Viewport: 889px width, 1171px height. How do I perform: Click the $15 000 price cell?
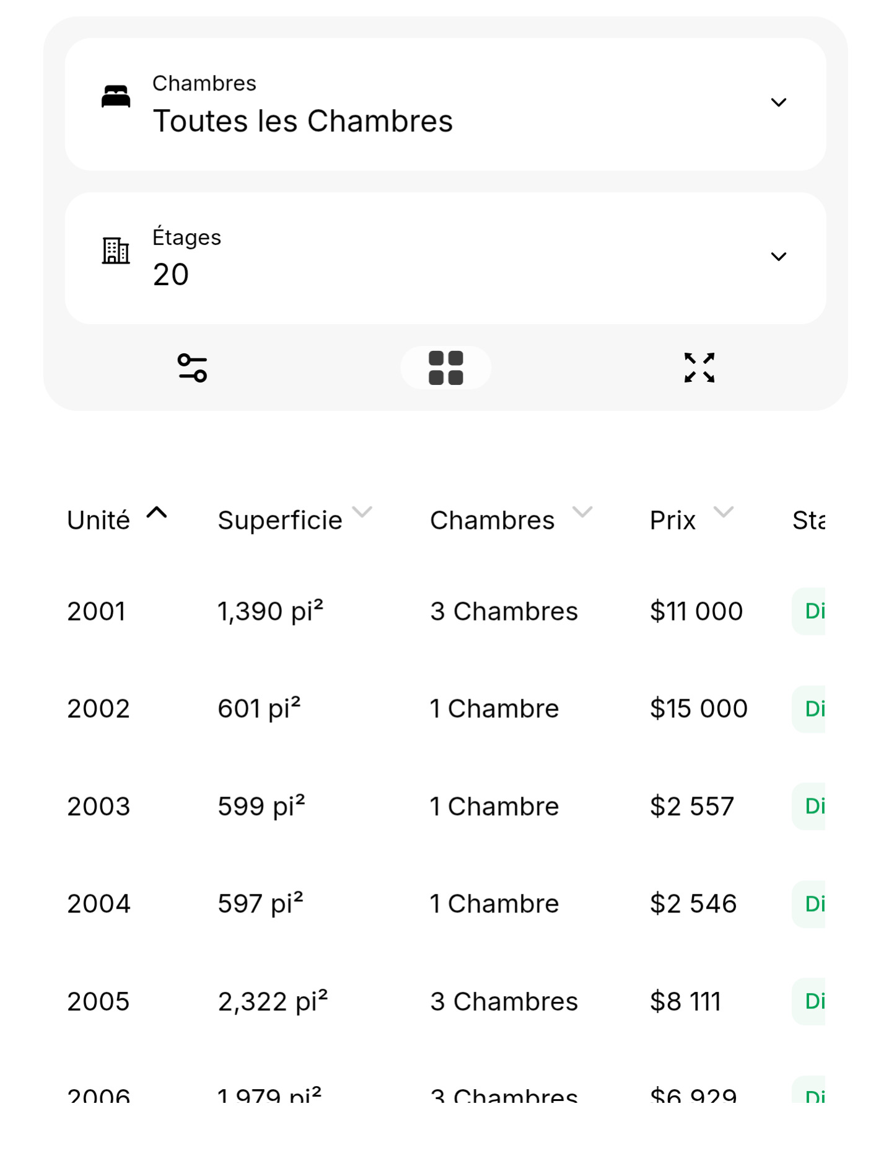click(x=698, y=709)
